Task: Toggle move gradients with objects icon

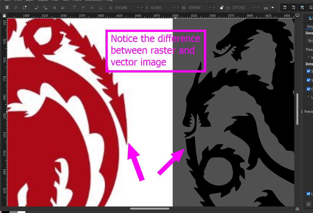Action: point(302,8)
